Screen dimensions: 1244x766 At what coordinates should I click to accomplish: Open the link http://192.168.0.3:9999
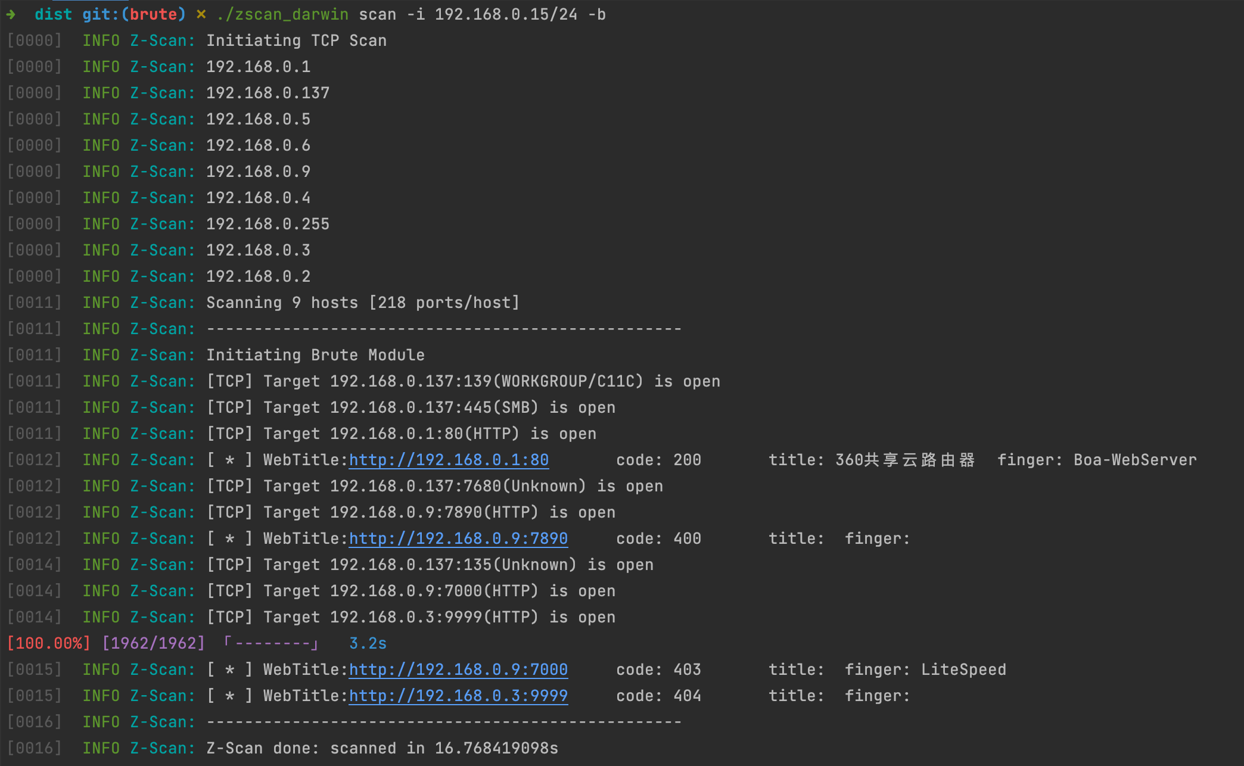[x=458, y=695]
